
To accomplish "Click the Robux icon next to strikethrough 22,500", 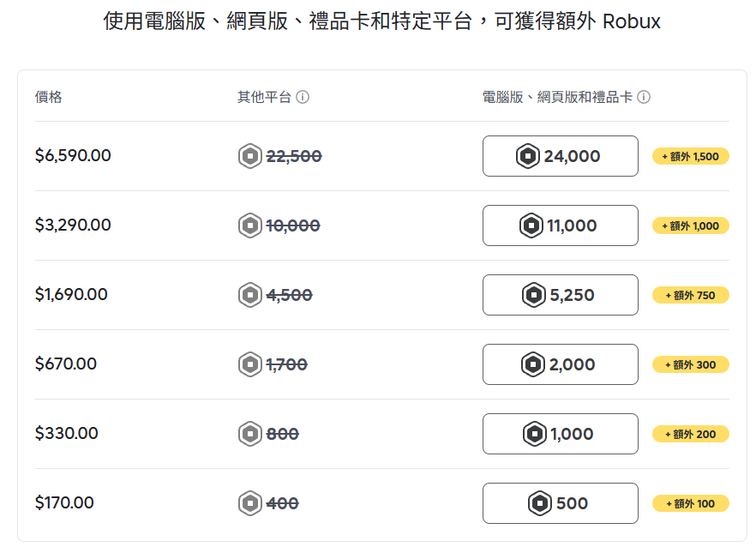I will tap(249, 156).
